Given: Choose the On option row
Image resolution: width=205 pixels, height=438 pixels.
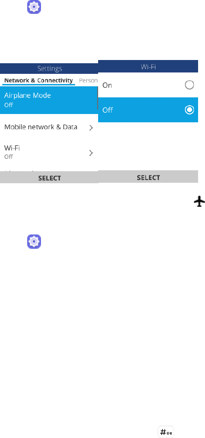Looking at the screenshot, I should click(148, 85).
